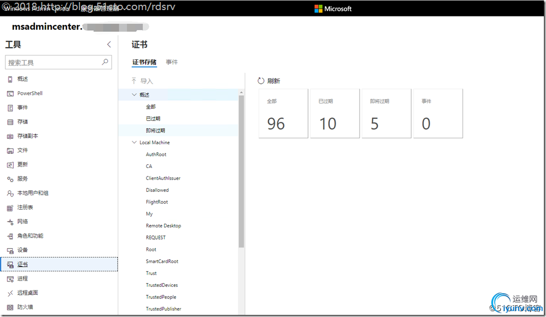Click the 导入 import button

click(x=142, y=81)
